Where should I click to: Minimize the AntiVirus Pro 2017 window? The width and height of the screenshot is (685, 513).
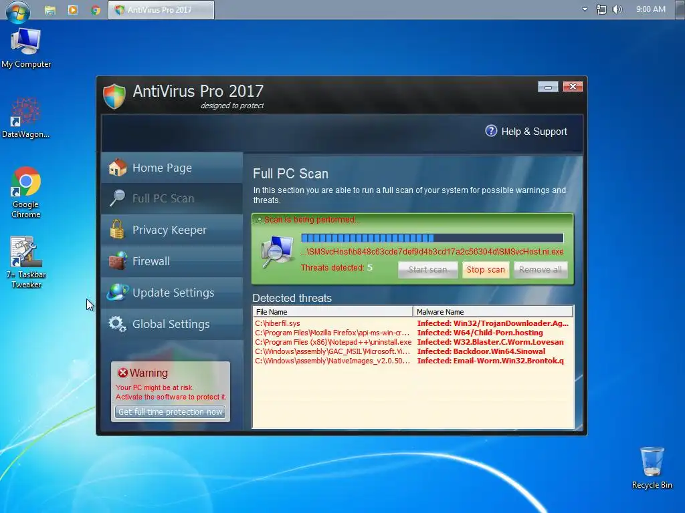click(548, 87)
